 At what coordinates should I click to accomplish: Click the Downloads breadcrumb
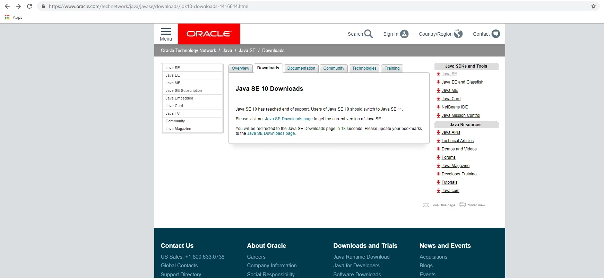coord(273,50)
